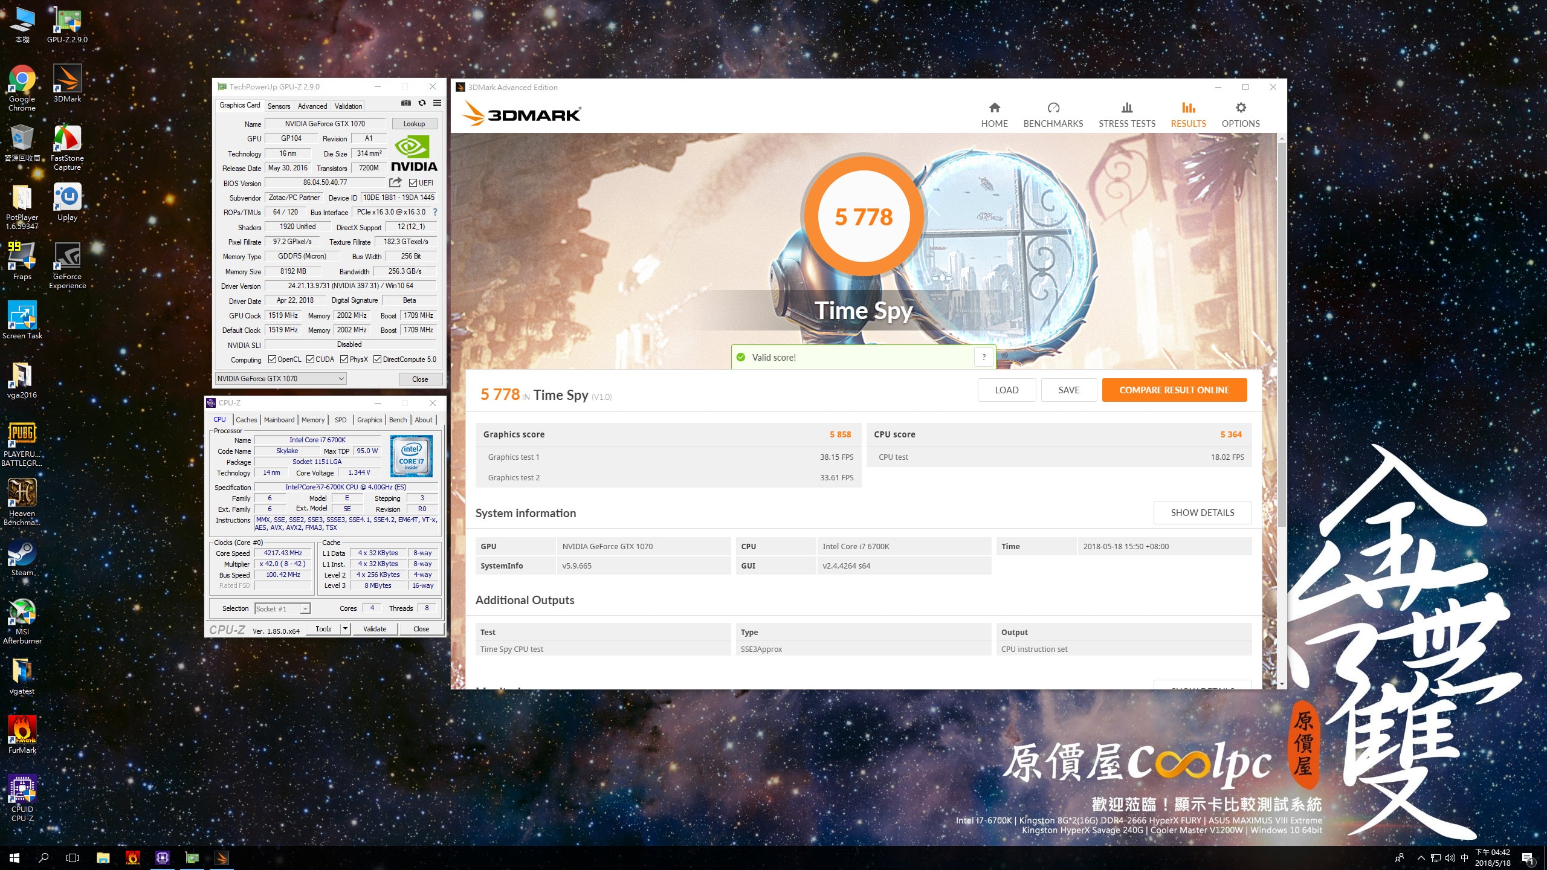This screenshot has height=870, width=1547.
Task: Toggle CUDA checkbox in GPU-Z
Action: [310, 359]
